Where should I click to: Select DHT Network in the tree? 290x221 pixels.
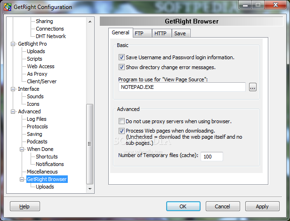pos(51,36)
